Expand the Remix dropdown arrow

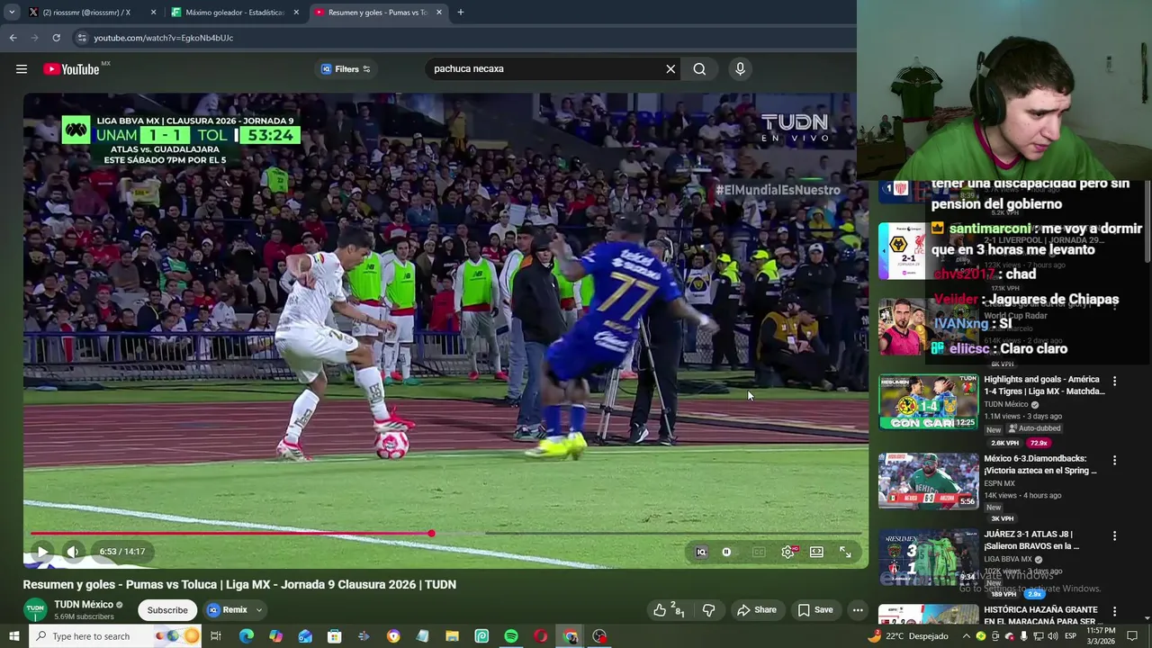pos(258,610)
